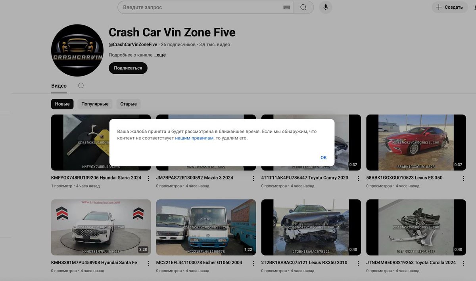Open options menu for Toyota Corolla 2024 video
Image resolution: width=476 pixels, height=281 pixels.
click(463, 263)
